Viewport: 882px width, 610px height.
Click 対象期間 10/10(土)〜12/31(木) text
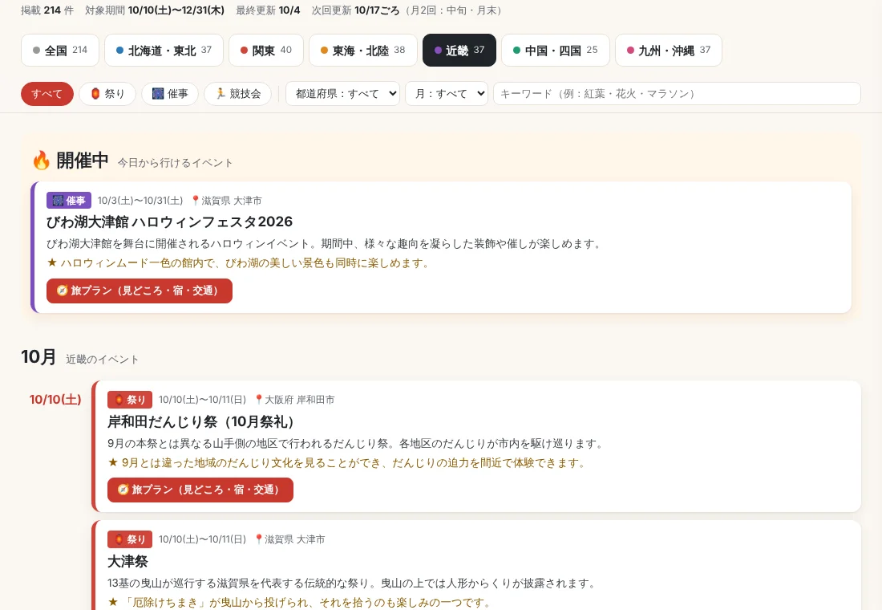(x=155, y=10)
